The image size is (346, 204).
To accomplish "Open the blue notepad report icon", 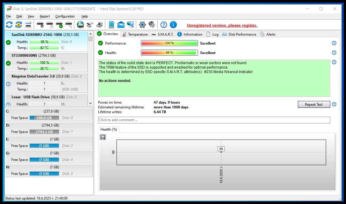I will coord(111,25).
